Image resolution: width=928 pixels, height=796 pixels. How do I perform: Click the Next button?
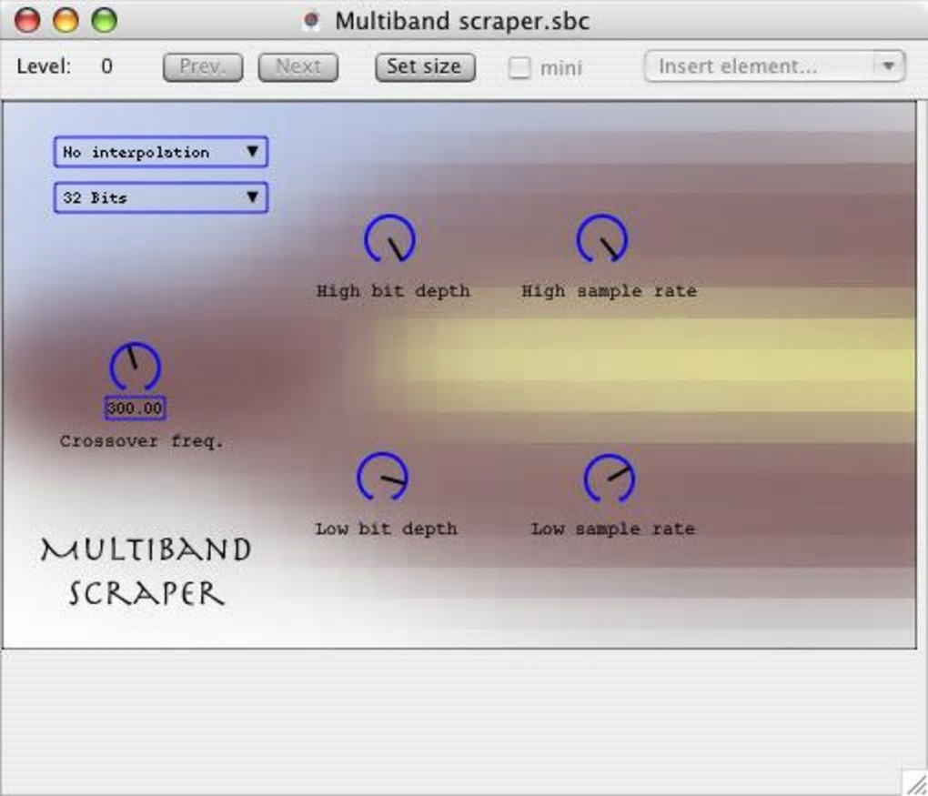coord(298,67)
